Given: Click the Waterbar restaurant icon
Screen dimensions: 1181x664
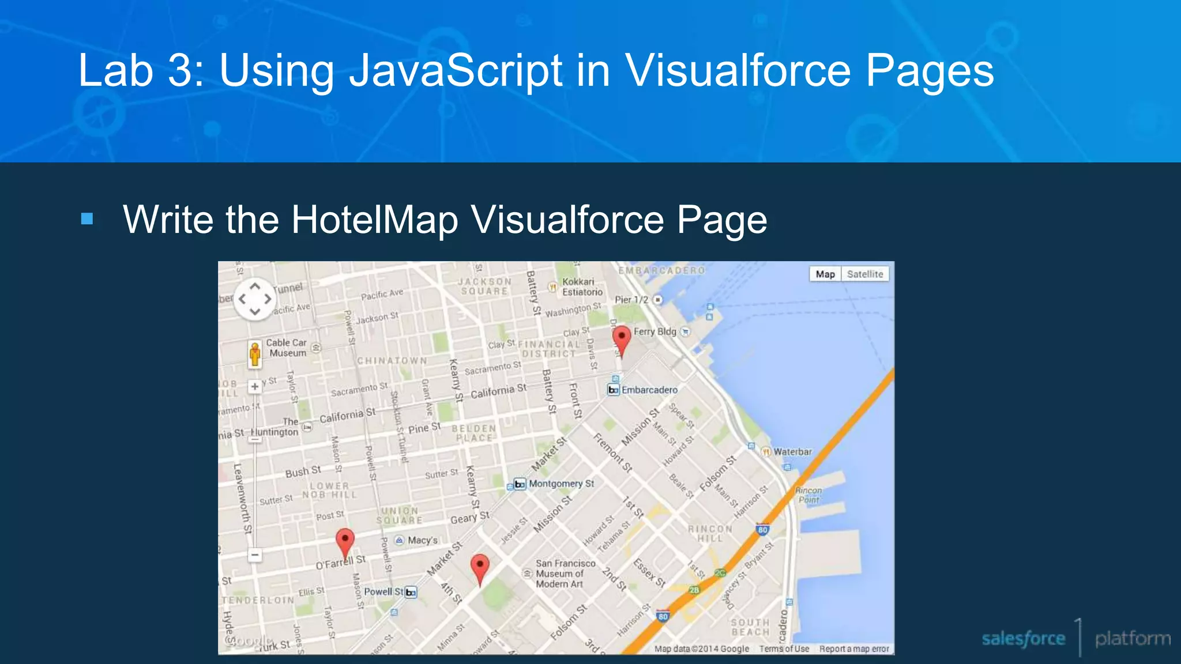Looking at the screenshot, I should point(766,452).
